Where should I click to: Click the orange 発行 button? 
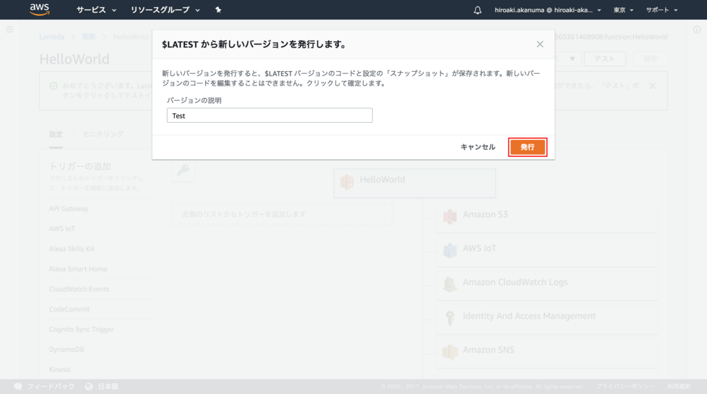click(x=527, y=147)
